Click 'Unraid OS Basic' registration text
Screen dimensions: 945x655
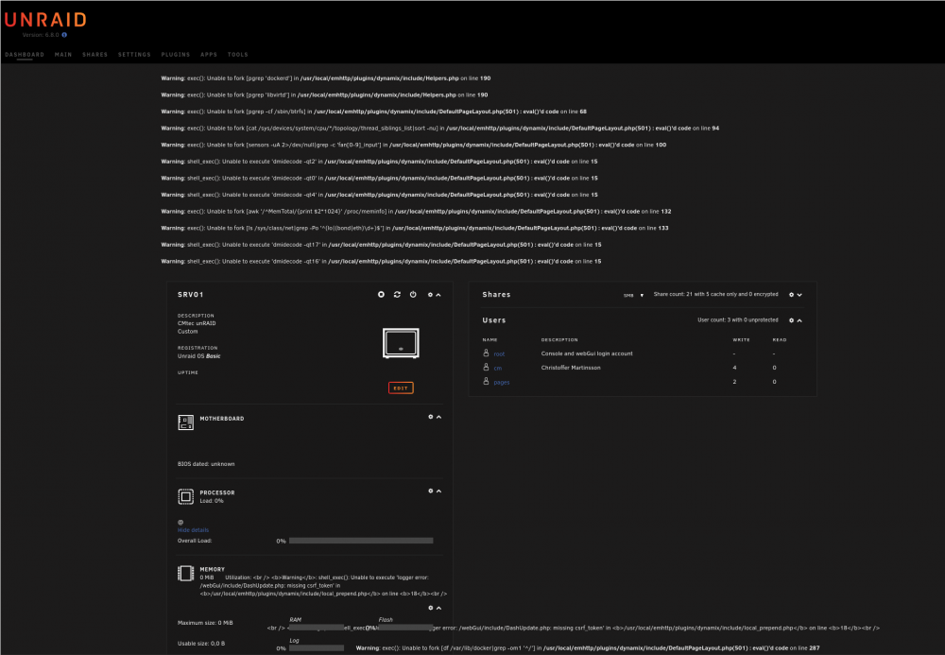point(198,356)
